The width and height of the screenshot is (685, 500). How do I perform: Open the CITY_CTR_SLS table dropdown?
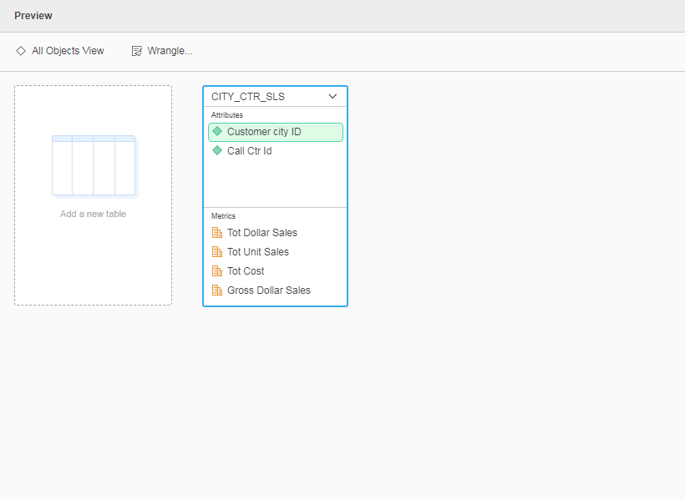click(276, 95)
